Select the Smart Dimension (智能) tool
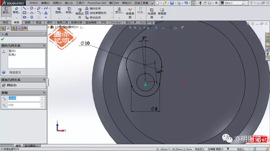 tap(16, 8)
